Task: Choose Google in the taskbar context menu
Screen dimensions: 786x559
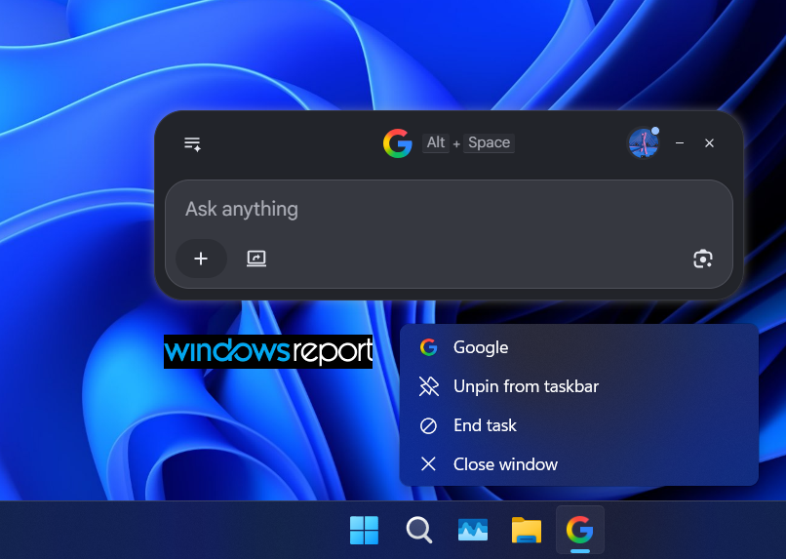Action: point(579,347)
